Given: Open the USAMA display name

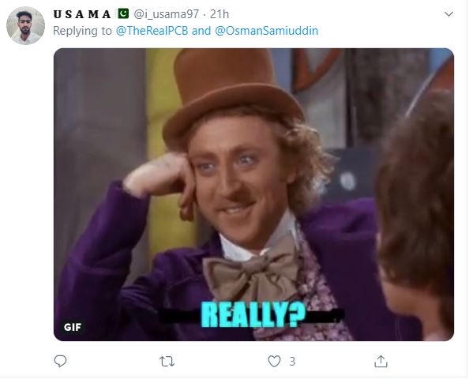Looking at the screenshot, I should coord(82,14).
